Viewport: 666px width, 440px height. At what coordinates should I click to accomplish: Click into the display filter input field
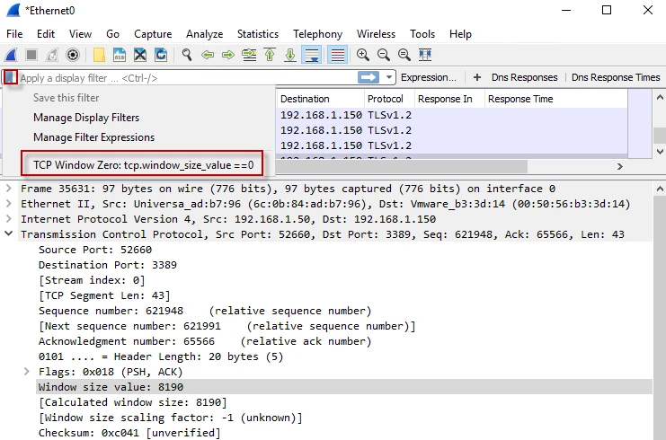pos(180,77)
